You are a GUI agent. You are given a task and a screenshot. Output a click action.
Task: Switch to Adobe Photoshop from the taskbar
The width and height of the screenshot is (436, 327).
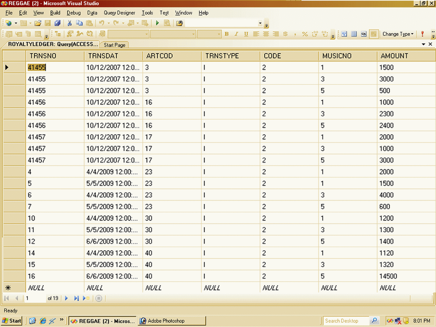pos(172,321)
